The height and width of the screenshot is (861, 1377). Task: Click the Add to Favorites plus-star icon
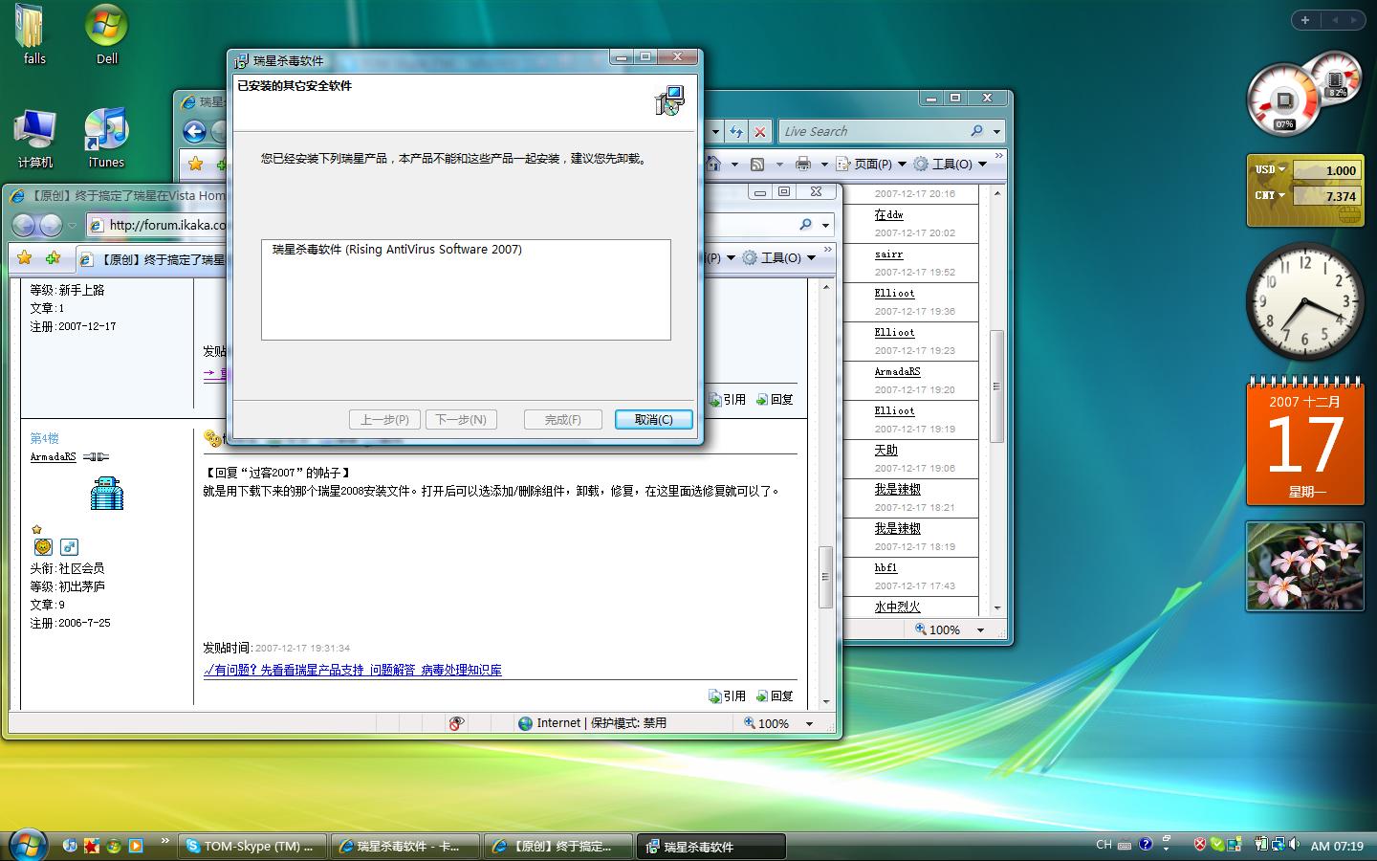(53, 258)
